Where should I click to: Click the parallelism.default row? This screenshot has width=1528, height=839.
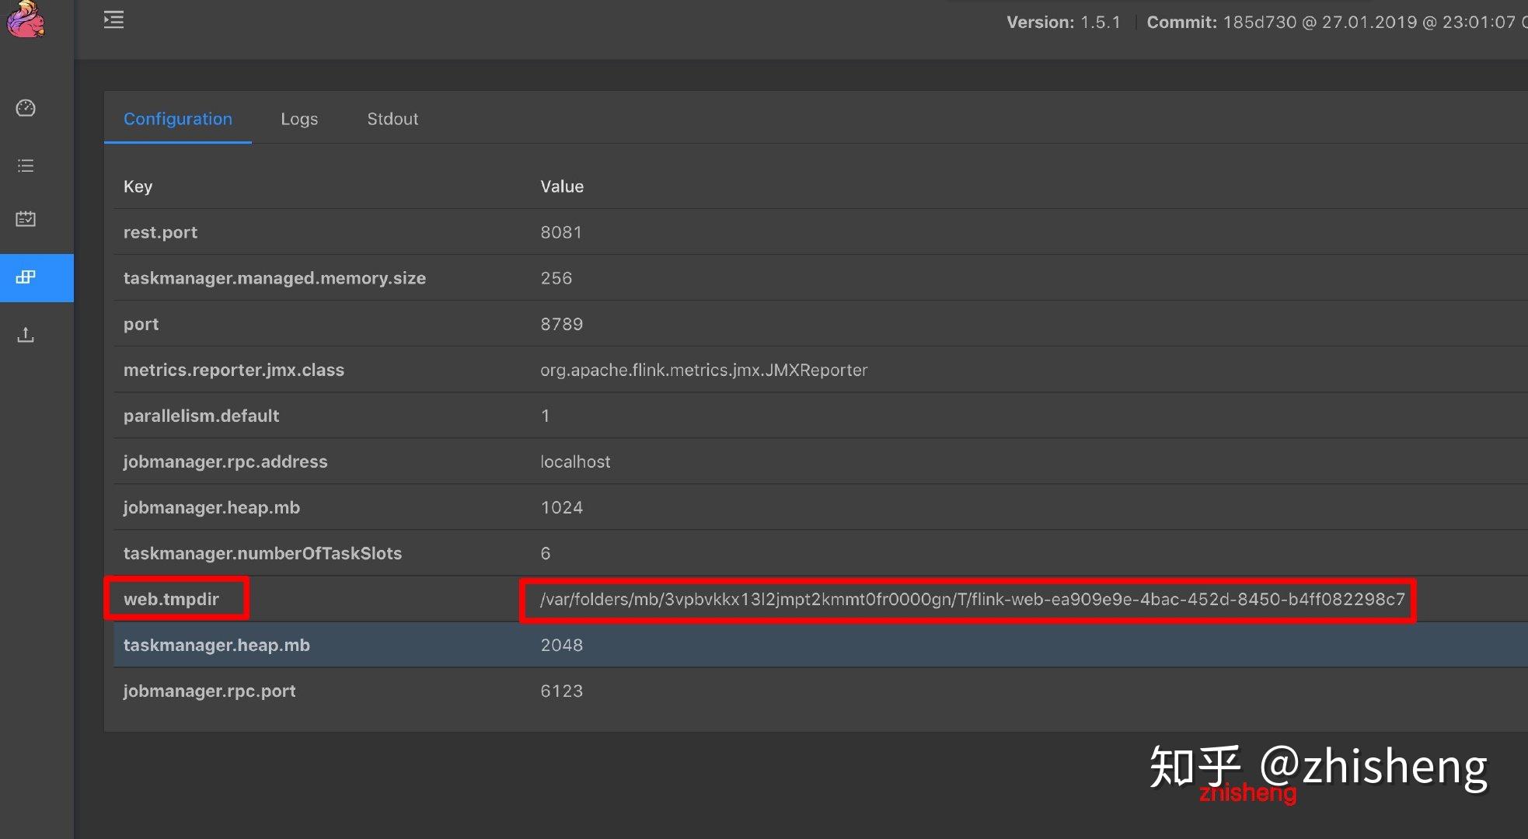point(201,416)
